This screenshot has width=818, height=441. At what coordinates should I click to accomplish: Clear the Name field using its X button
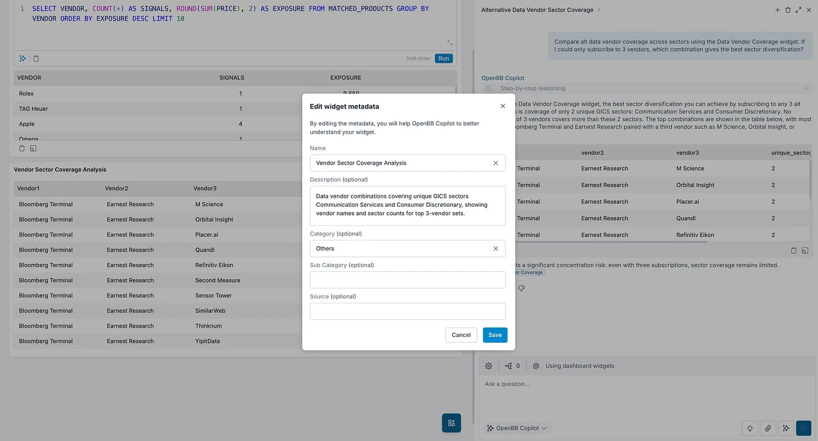click(496, 163)
